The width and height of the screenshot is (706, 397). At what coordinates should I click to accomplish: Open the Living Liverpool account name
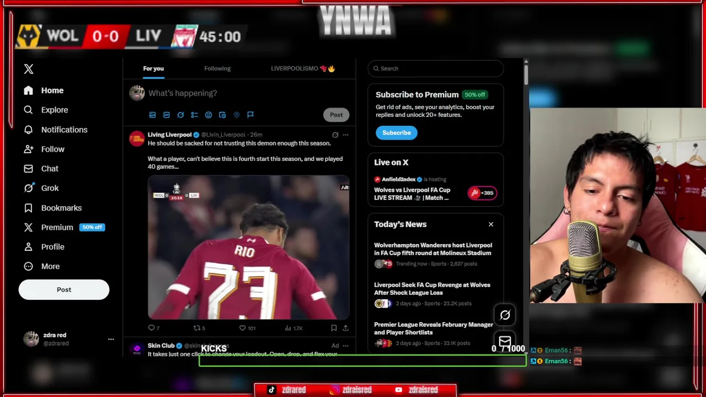tap(169, 135)
